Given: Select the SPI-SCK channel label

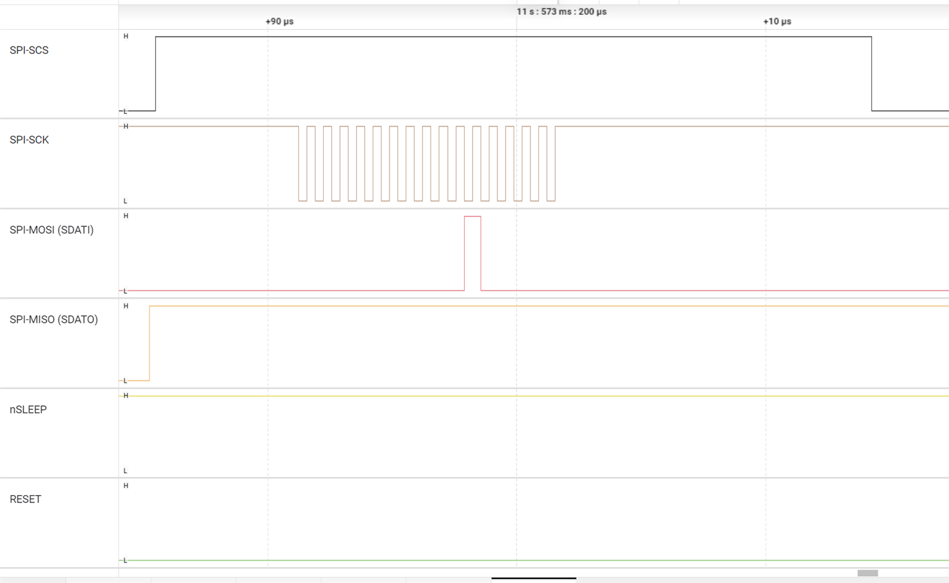Looking at the screenshot, I should tap(29, 140).
